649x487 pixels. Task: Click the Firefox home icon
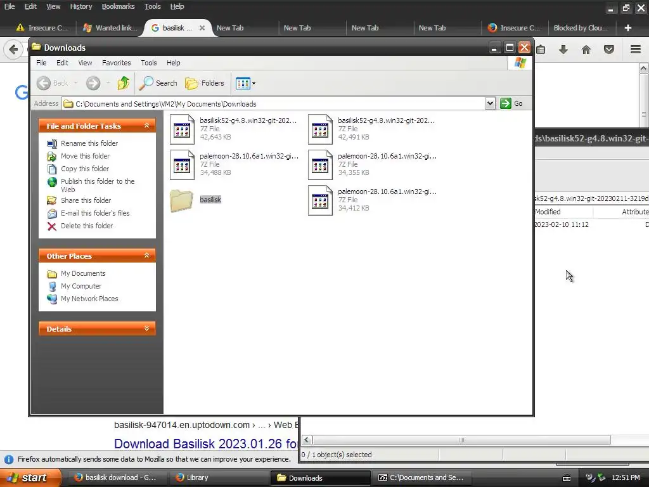586,49
